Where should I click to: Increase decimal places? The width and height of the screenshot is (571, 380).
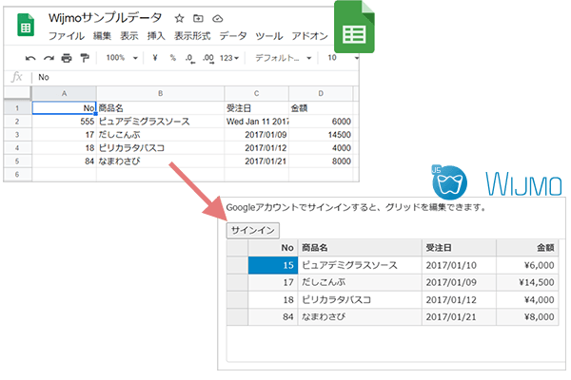tap(208, 58)
